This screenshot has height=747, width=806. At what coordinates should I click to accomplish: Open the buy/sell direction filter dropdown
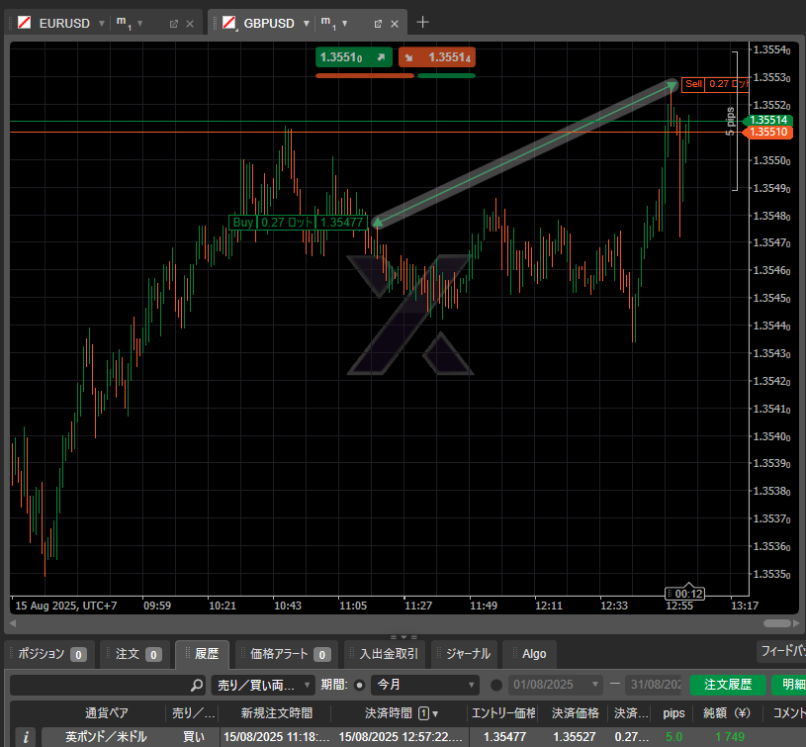point(263,685)
